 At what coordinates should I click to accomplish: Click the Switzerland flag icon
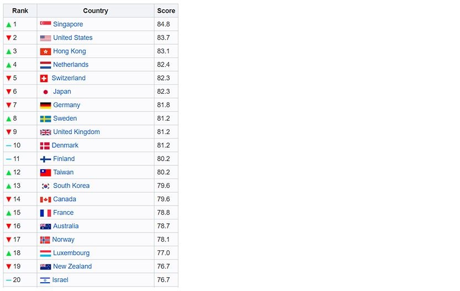(44, 78)
